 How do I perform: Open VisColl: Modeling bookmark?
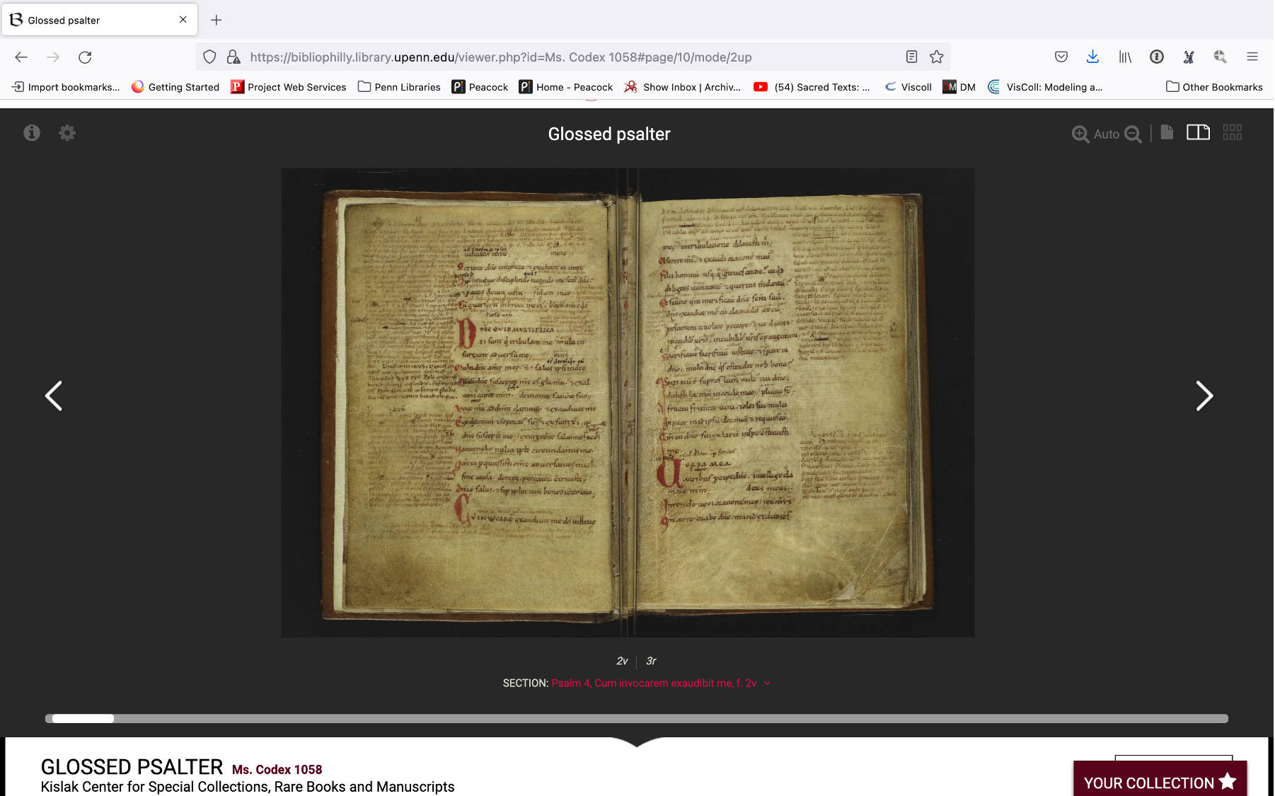[x=1045, y=87]
